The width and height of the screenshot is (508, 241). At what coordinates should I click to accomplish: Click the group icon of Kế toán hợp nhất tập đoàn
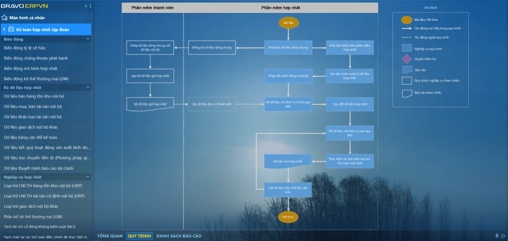tap(11, 29)
